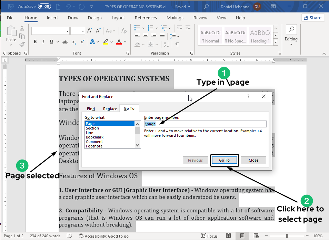This screenshot has width=329, height=240.
Task: Toggle Focus mode in status bar
Action: pyautogui.click(x=209, y=236)
